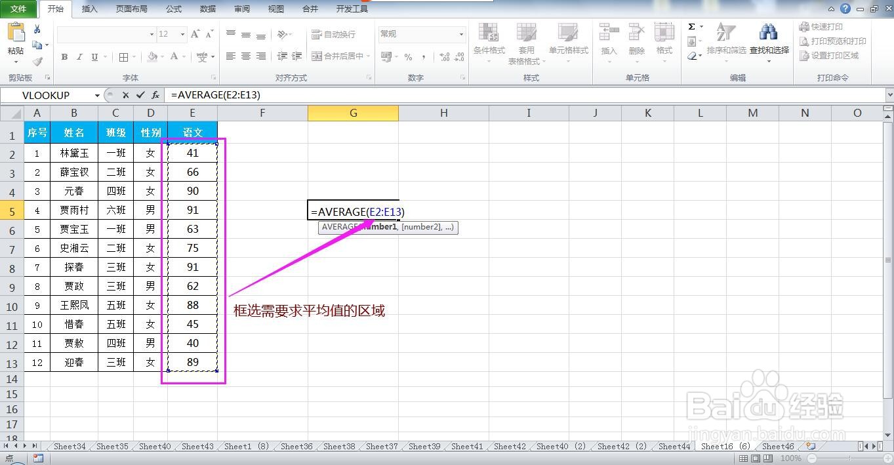This screenshot has height=465, width=894.
Task: Click the borders grid icon
Action: [x=123, y=57]
